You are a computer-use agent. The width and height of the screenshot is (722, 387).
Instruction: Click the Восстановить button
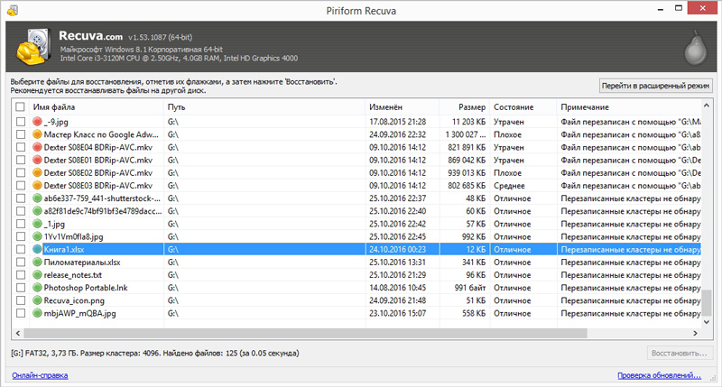[680, 353]
